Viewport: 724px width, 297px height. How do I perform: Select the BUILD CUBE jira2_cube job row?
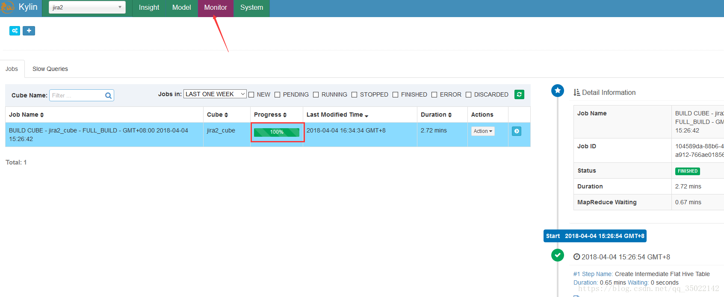pos(268,135)
